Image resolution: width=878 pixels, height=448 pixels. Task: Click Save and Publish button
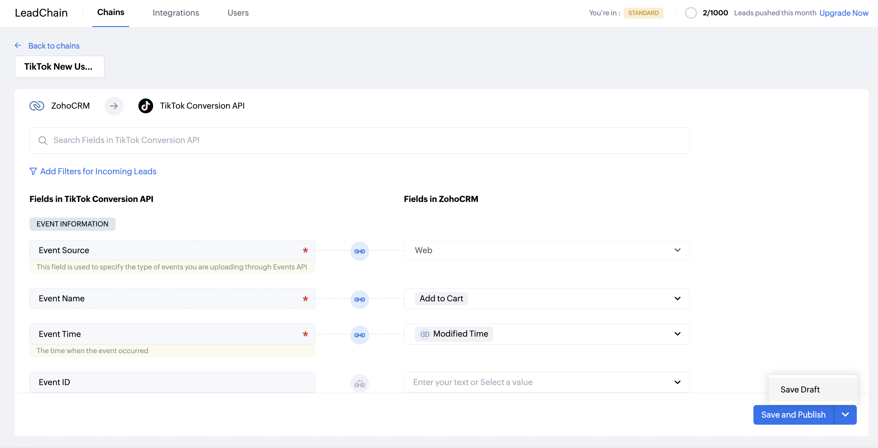(793, 415)
